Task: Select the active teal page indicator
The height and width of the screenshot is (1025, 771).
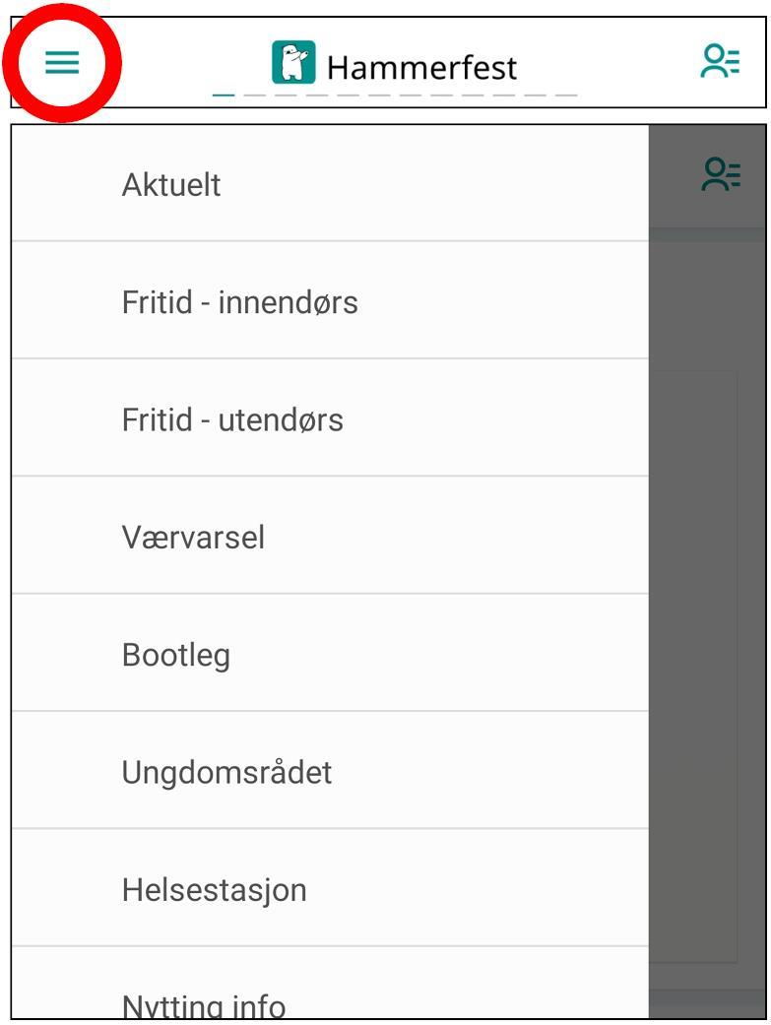Action: coord(224,95)
